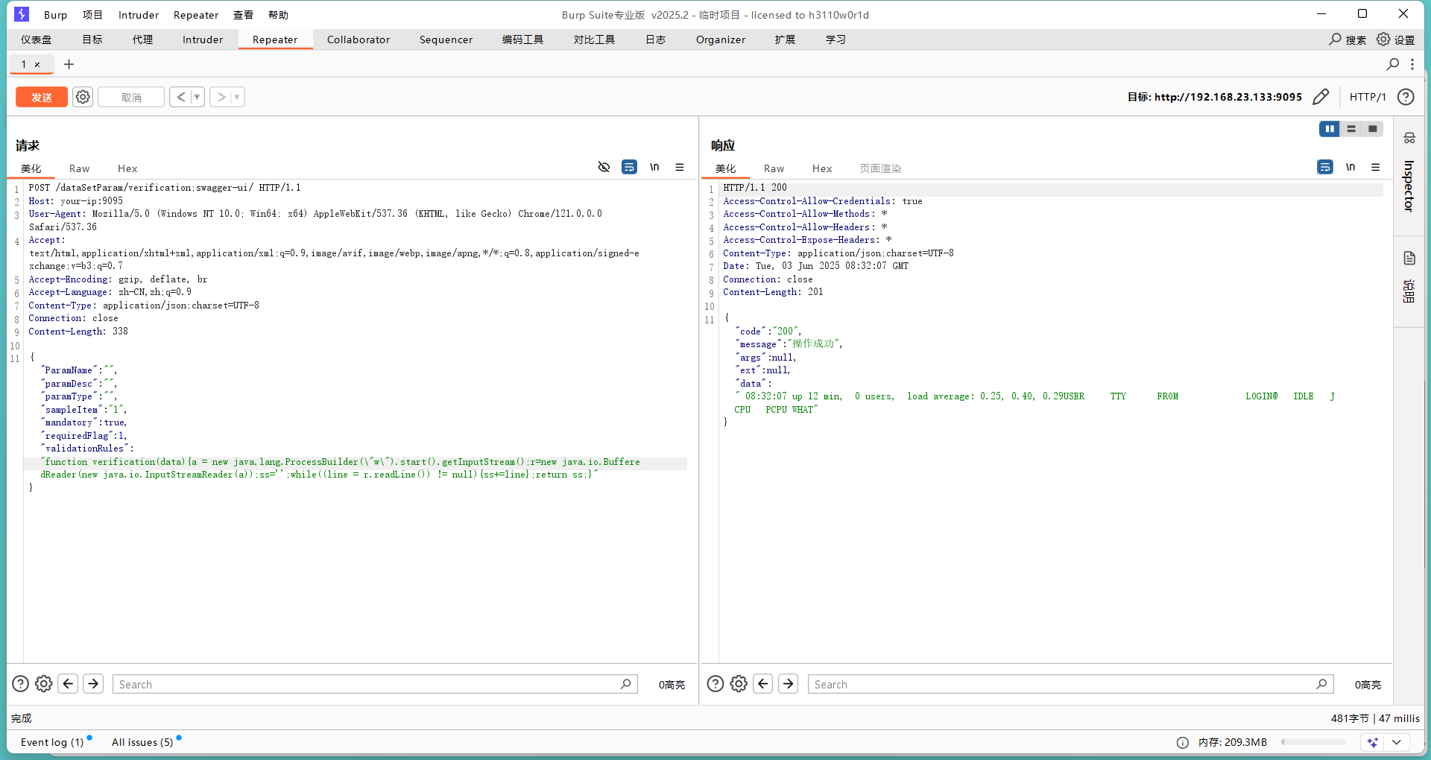Open response search settings gear
1431x760 pixels.
point(739,683)
